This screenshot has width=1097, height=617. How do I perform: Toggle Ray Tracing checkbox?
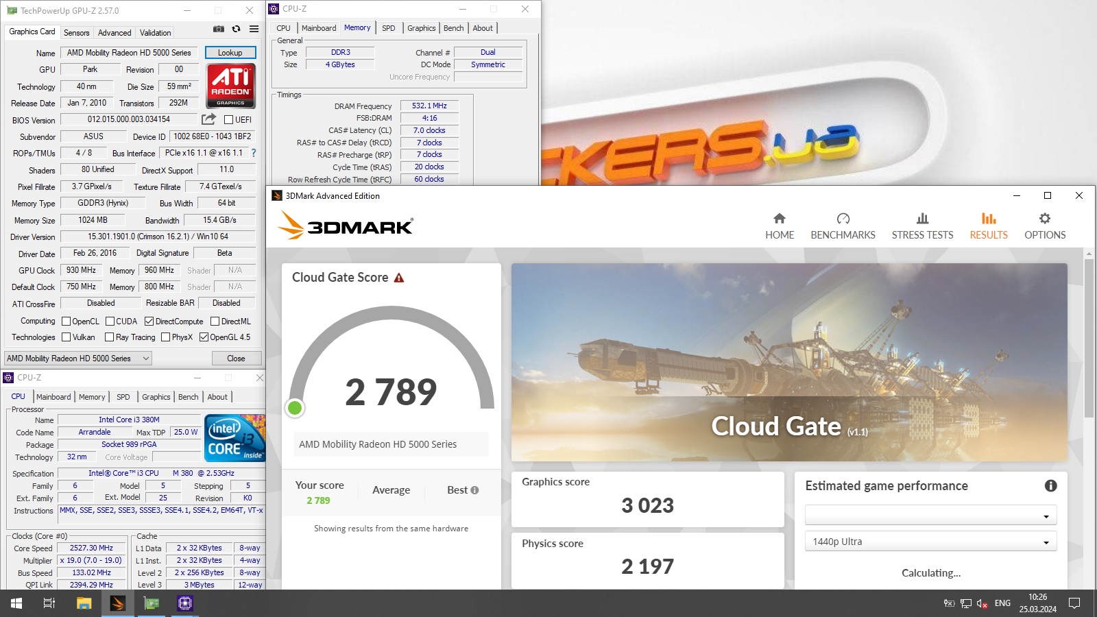tap(109, 337)
